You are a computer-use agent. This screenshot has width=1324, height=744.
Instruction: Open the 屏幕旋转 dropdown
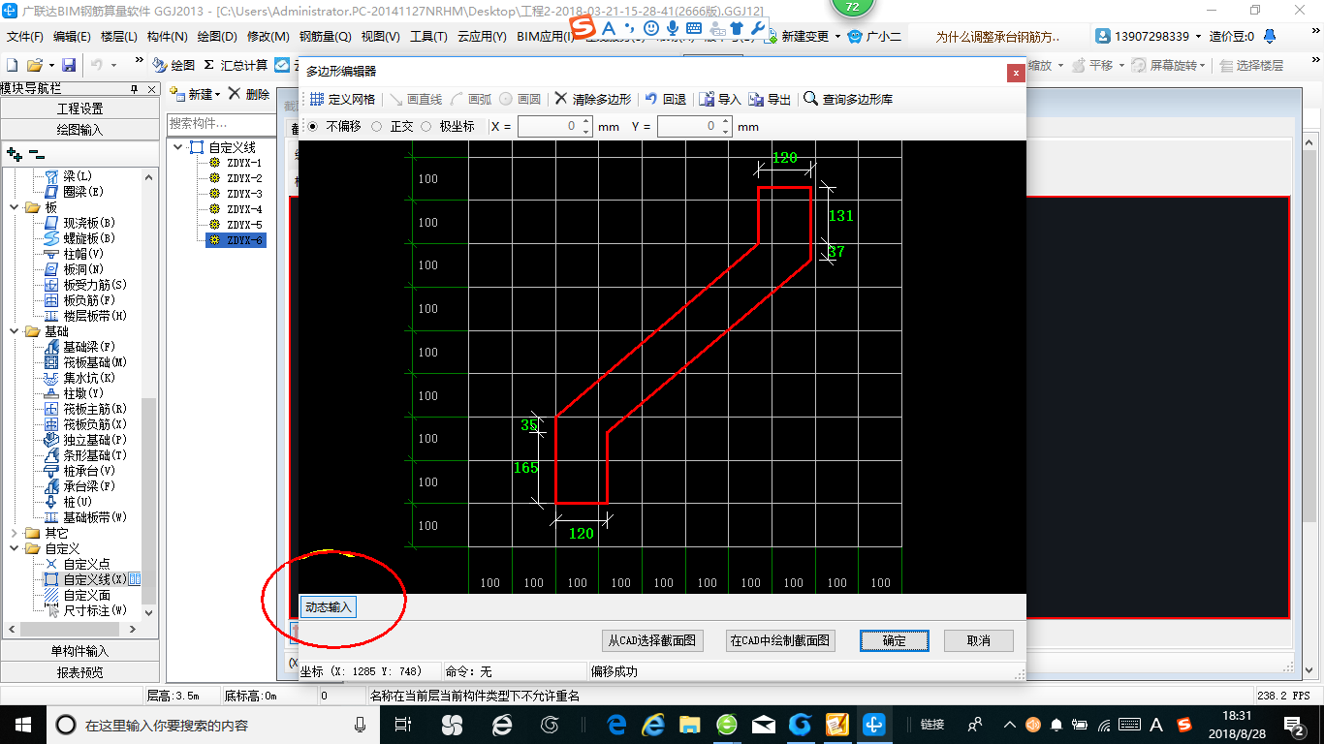pyautogui.click(x=1204, y=66)
